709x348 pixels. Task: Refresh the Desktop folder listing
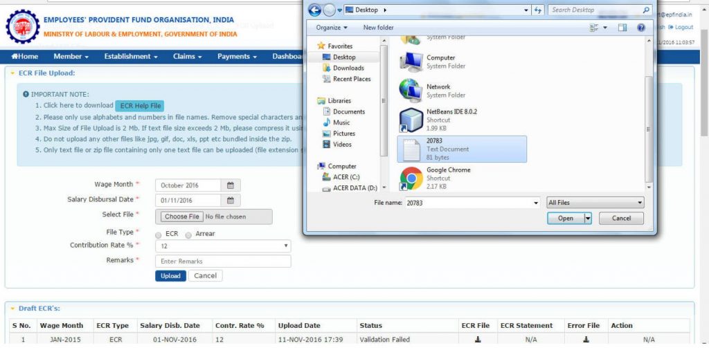coord(537,10)
